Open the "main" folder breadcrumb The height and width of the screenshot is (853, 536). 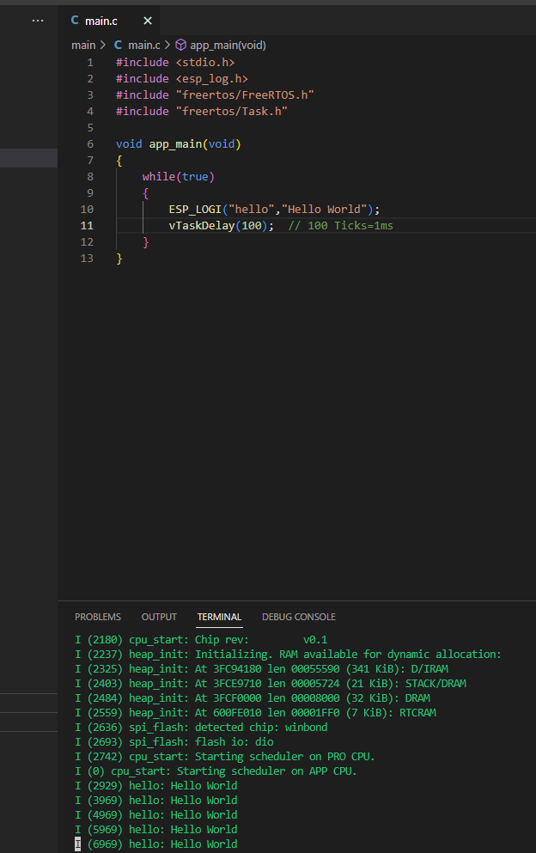click(83, 45)
